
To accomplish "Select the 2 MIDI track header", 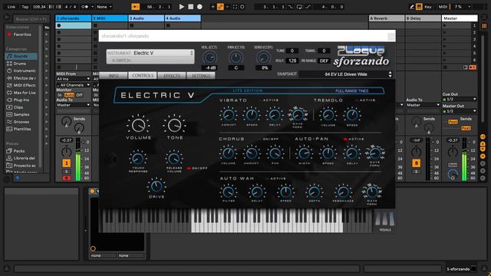I will click(110, 18).
